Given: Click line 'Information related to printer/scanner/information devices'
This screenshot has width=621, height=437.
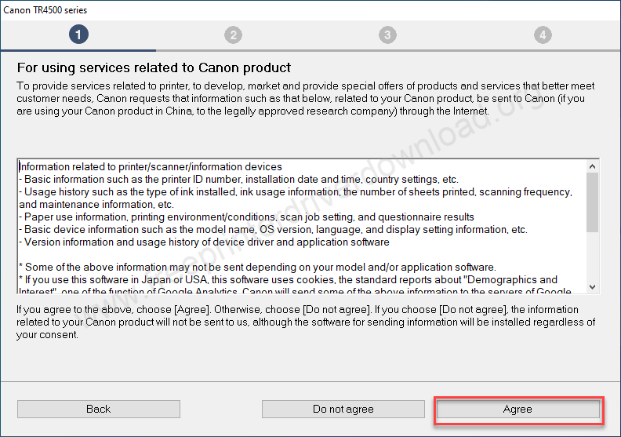Looking at the screenshot, I should (151, 167).
